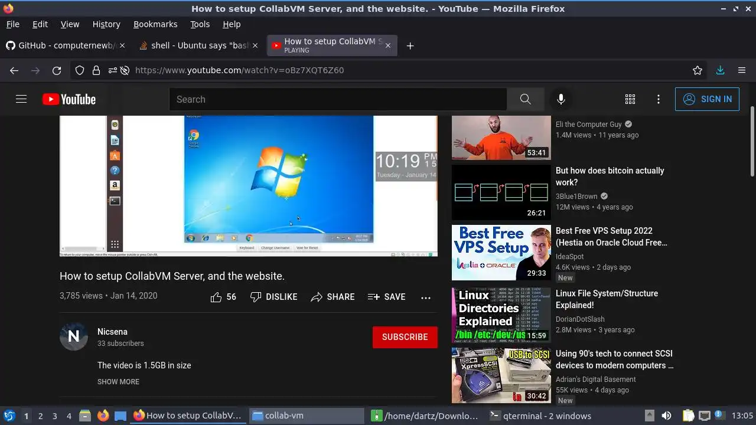Open Linux File System/Structure Explained title
Viewport: 756px width, 425px height.
(x=607, y=299)
